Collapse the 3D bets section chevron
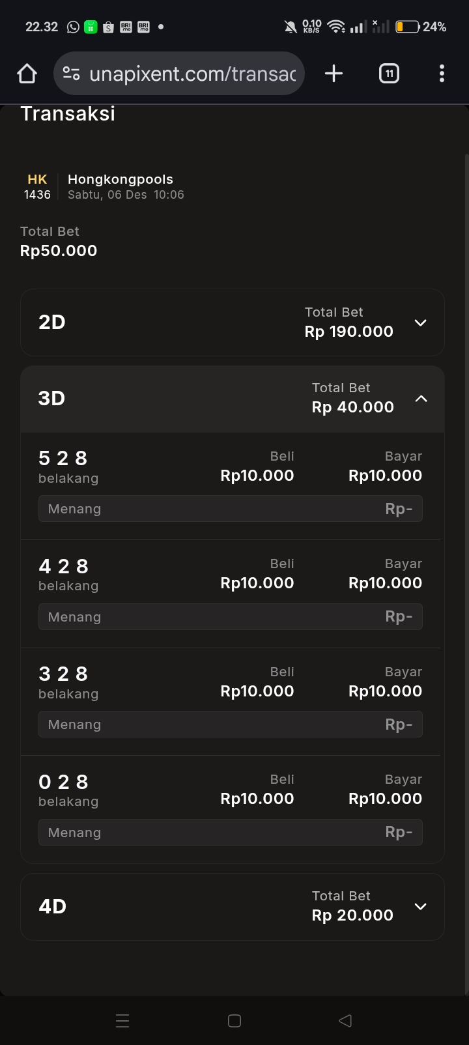Viewport: 469px width, 1045px height. point(421,398)
